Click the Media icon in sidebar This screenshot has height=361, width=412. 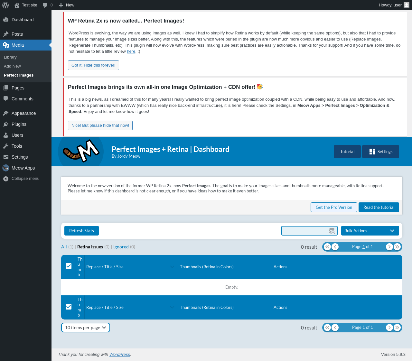[x=6, y=45]
